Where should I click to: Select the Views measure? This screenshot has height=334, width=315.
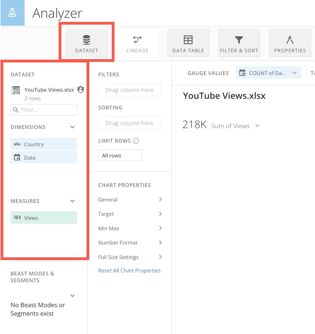(x=44, y=218)
